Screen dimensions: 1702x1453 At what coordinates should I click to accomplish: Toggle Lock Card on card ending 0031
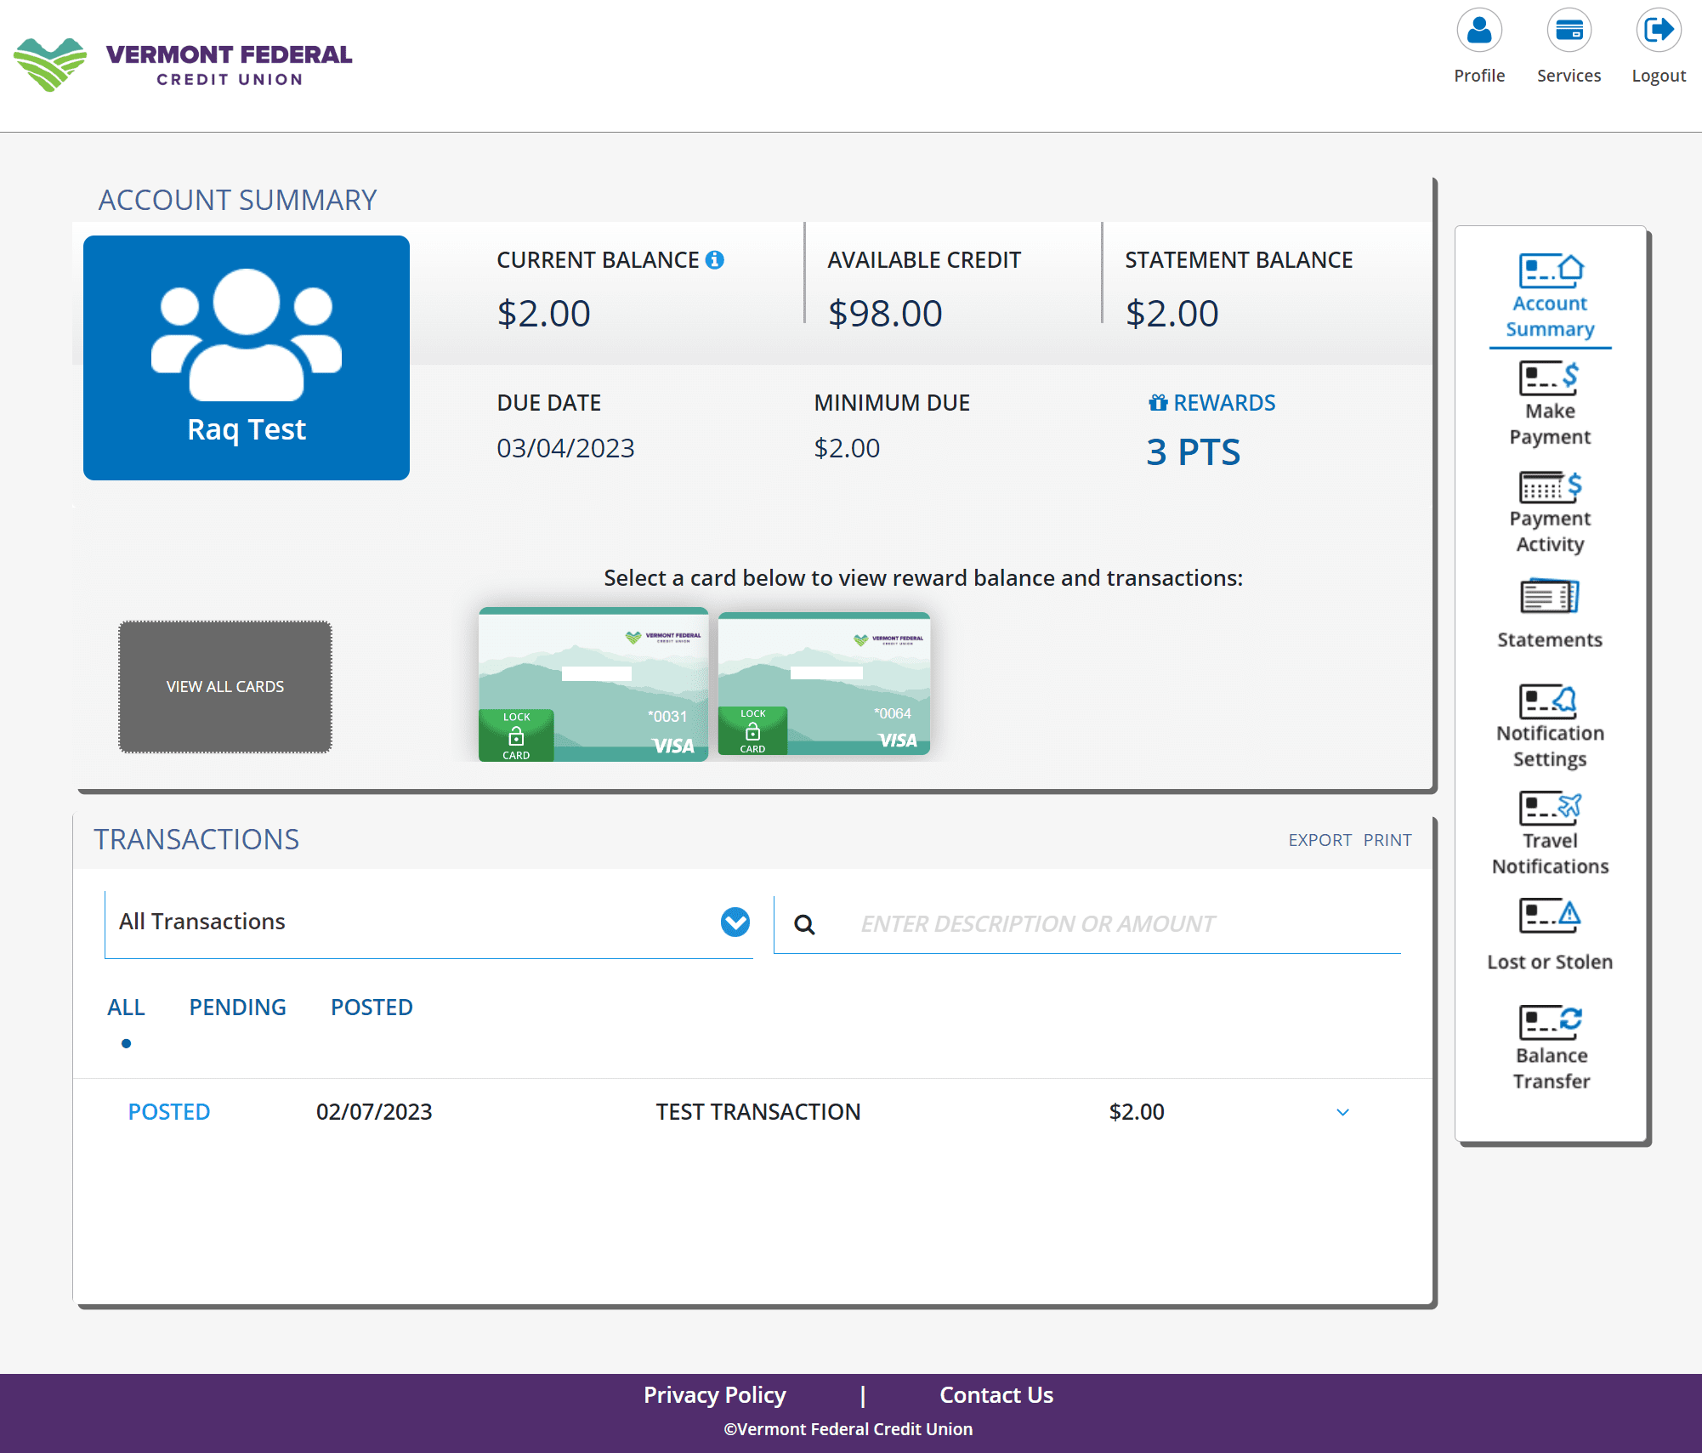point(516,735)
